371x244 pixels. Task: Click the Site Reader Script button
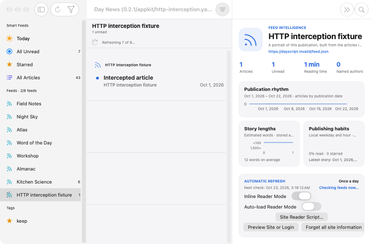pyautogui.click(x=301, y=217)
